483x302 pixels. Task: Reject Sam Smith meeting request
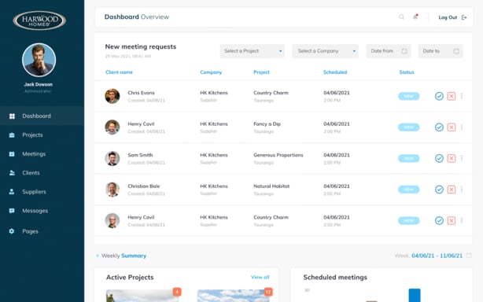pyautogui.click(x=452, y=158)
